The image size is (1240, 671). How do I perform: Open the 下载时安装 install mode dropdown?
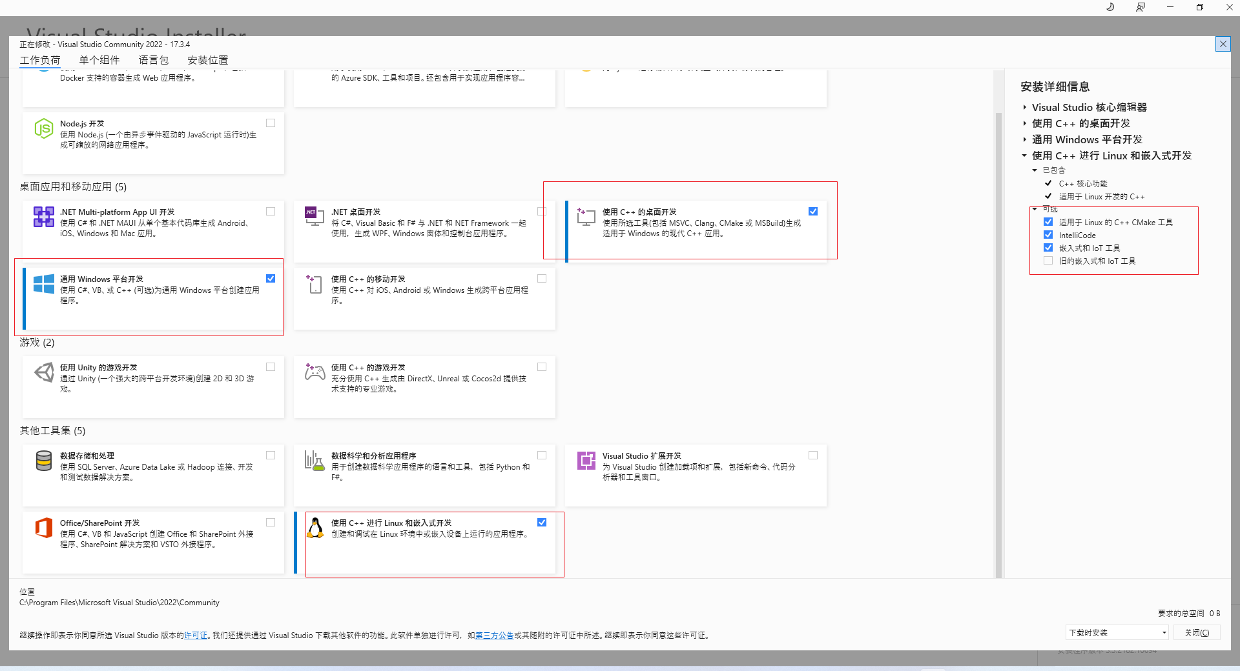(1117, 632)
